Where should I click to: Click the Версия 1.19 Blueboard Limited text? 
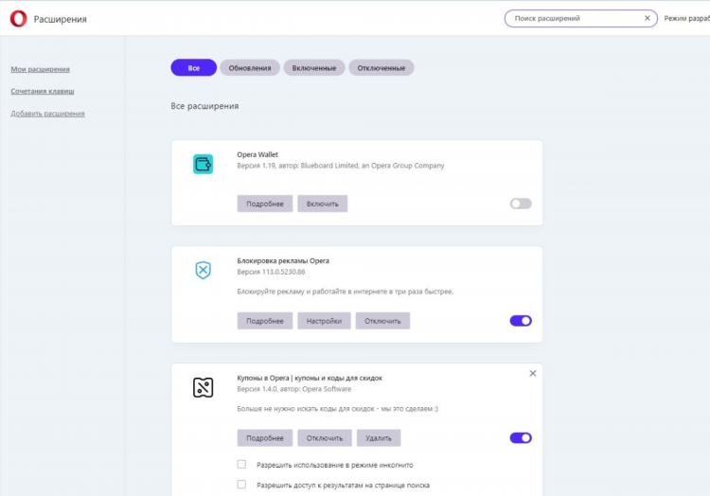(341, 166)
